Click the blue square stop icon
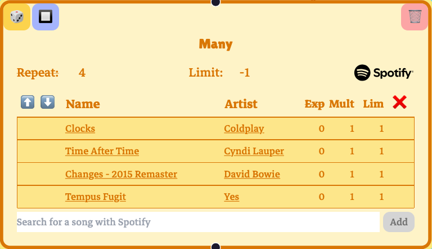The image size is (432, 249). coord(46,17)
